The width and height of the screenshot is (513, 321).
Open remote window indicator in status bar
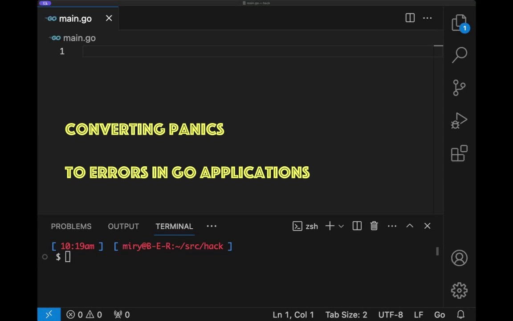(49, 314)
